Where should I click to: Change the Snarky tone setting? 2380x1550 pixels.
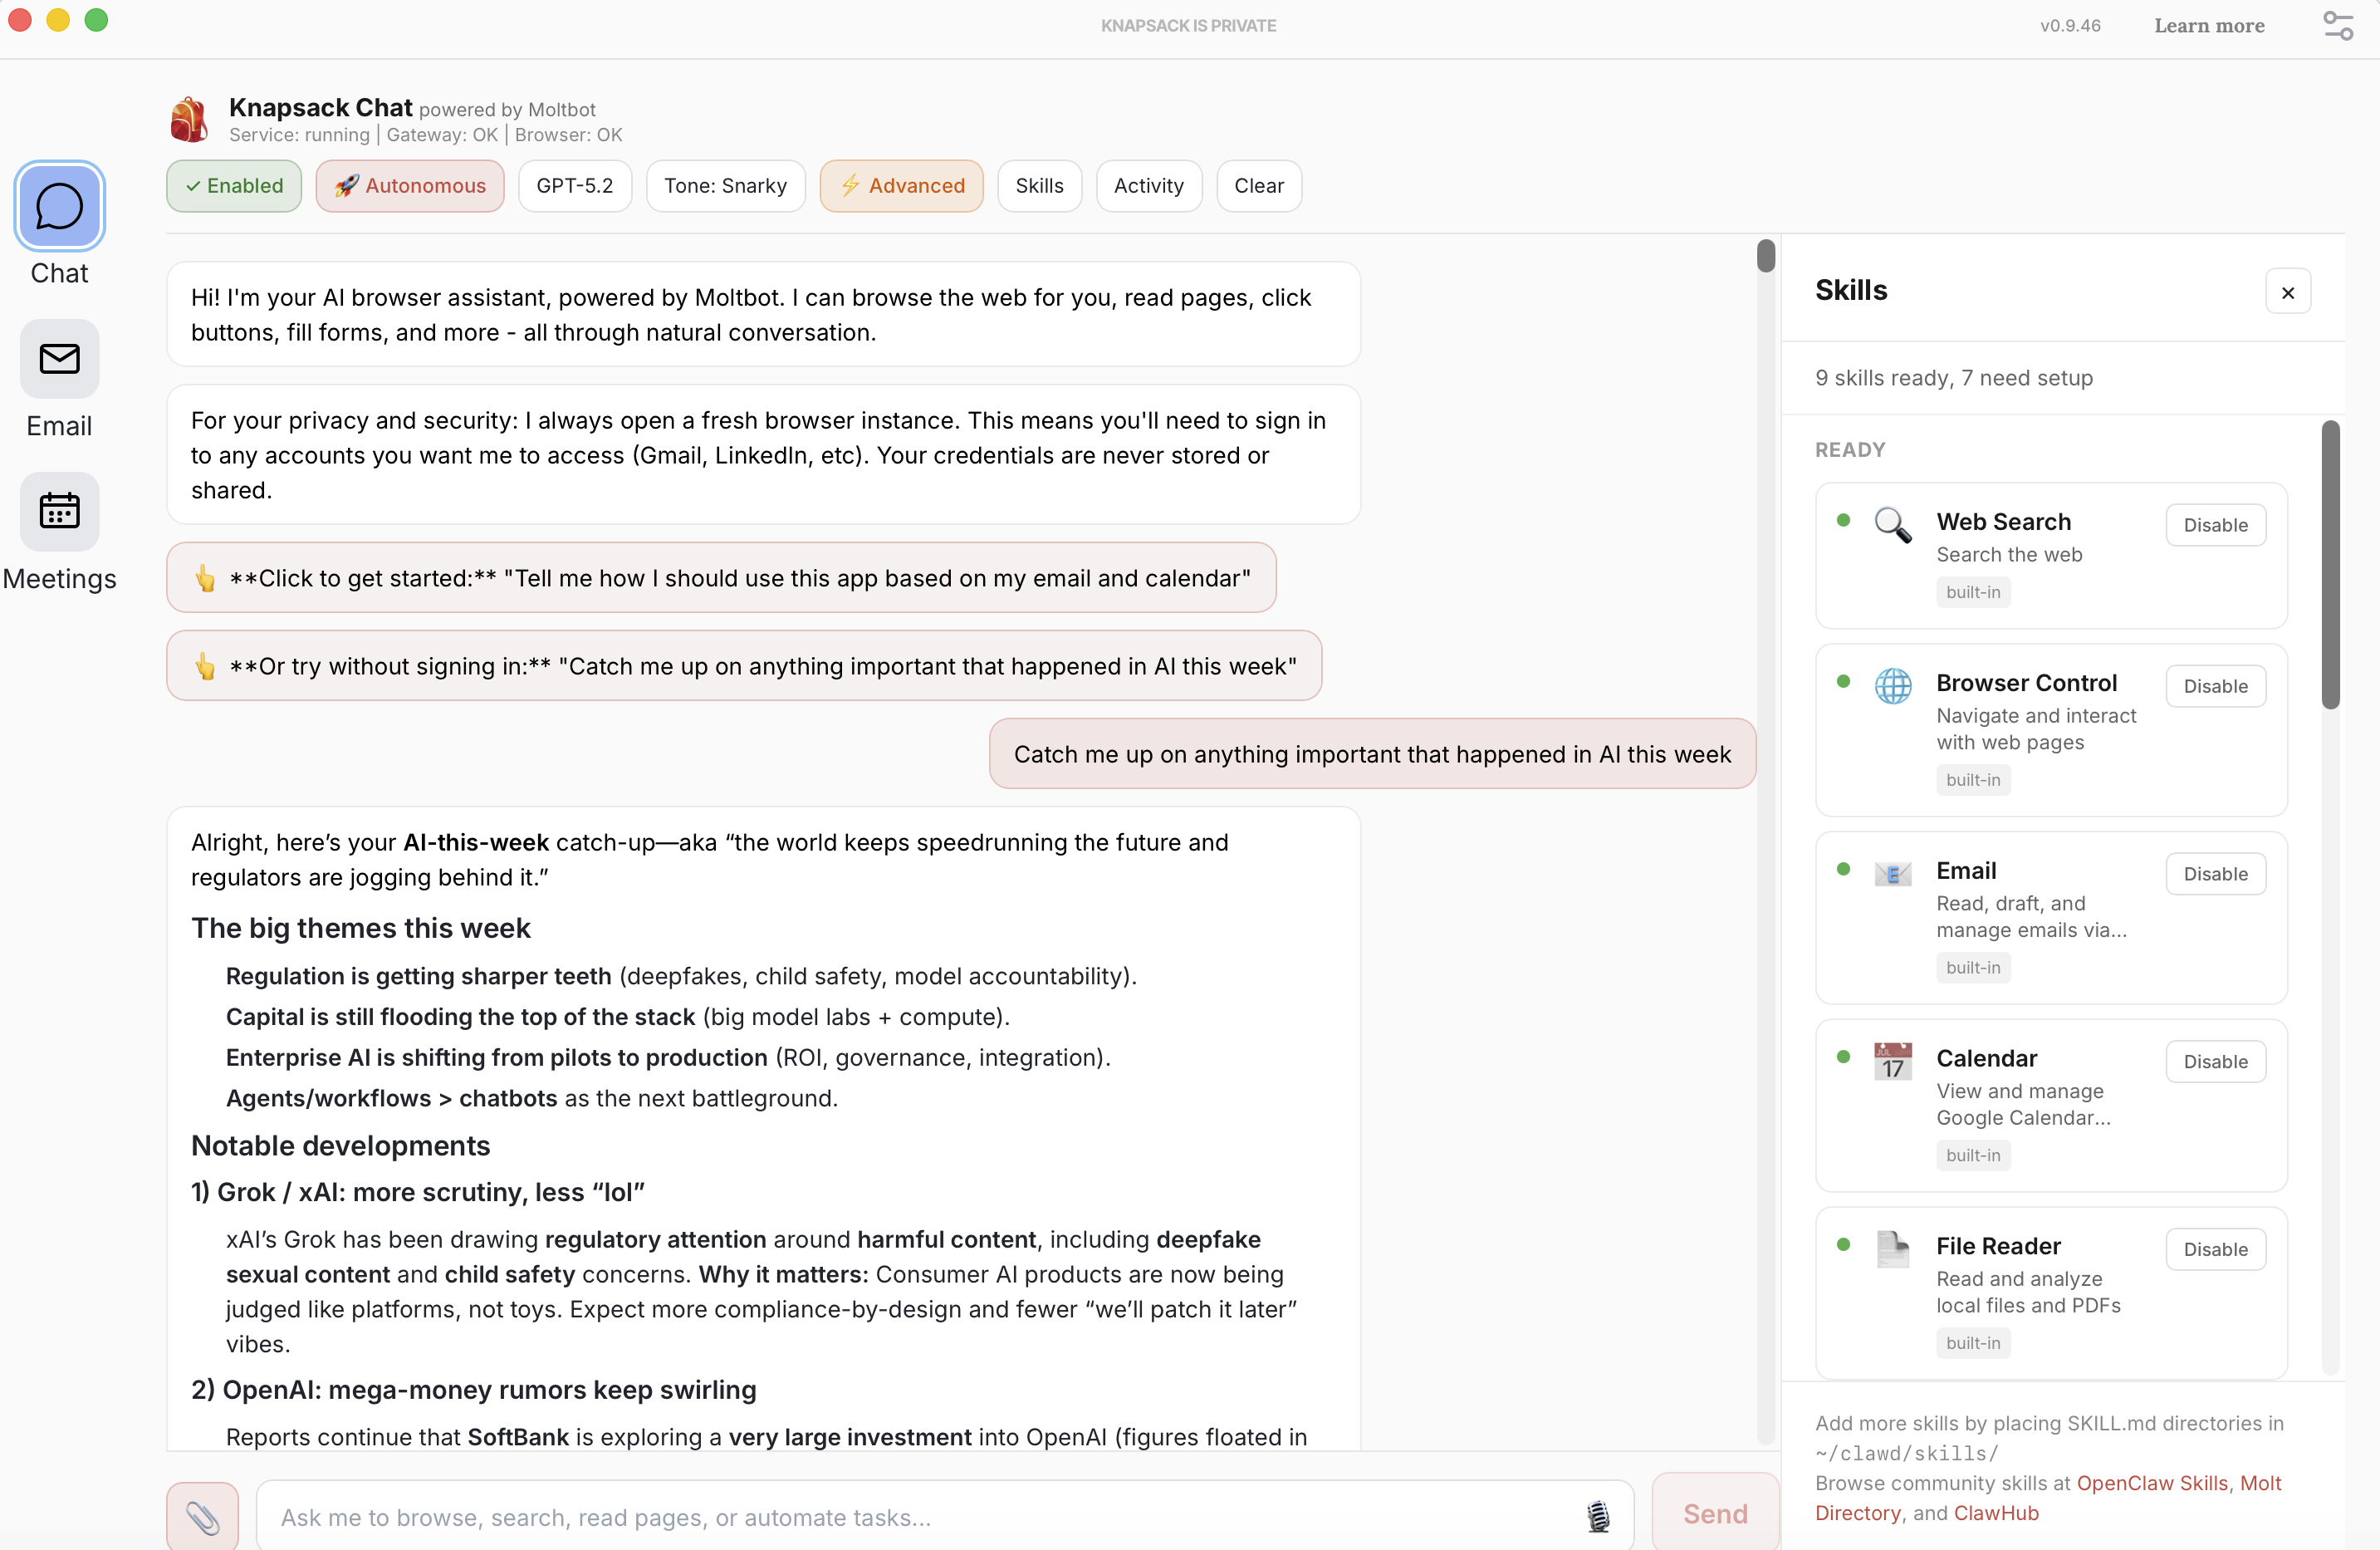[725, 185]
